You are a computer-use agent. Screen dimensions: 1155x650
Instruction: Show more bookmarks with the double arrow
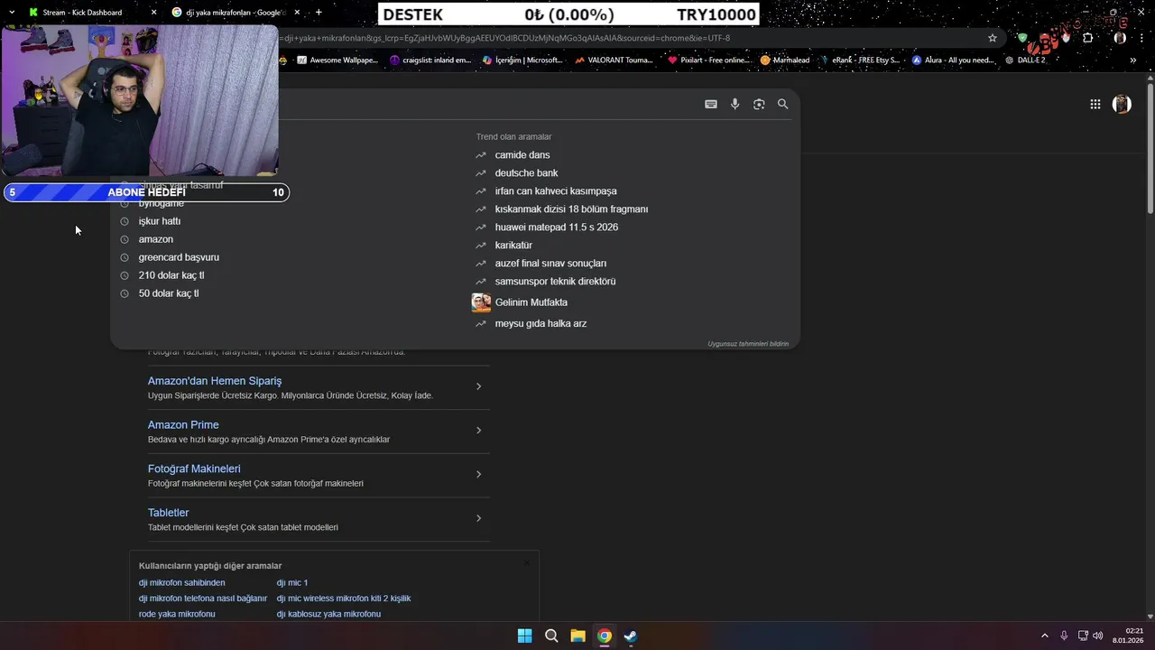pos(1133,60)
